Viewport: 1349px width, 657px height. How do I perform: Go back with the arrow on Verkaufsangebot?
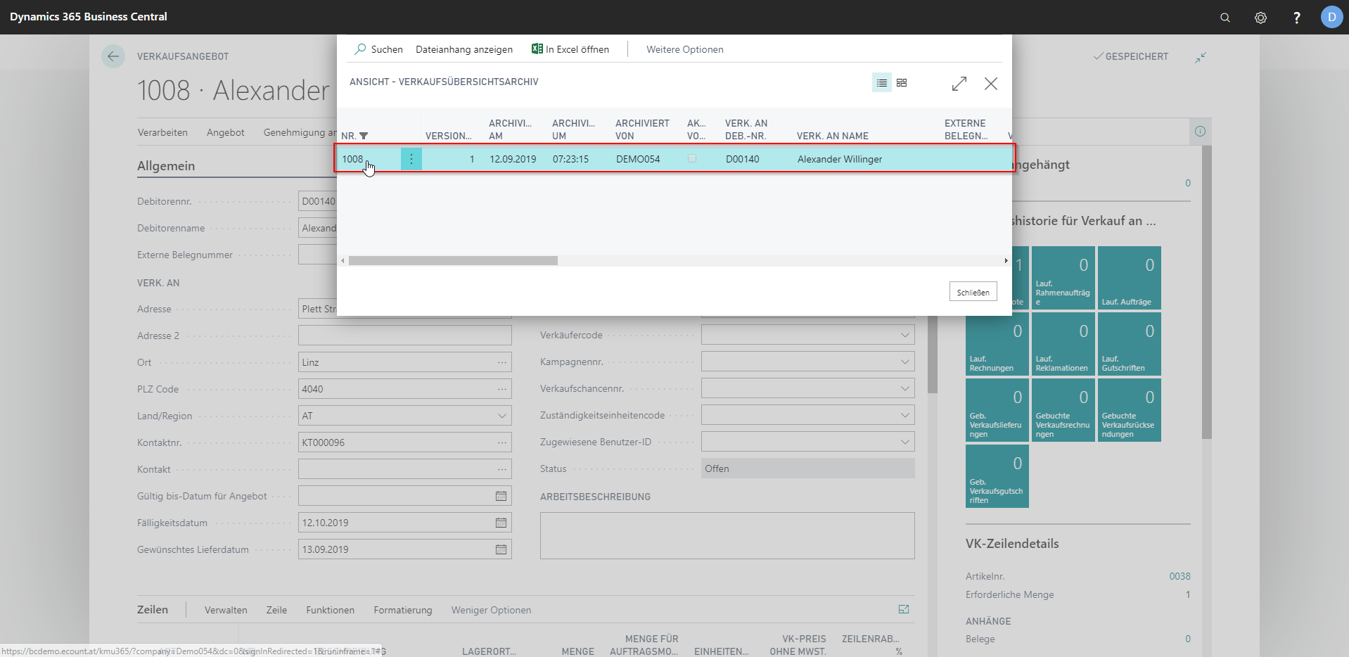113,56
